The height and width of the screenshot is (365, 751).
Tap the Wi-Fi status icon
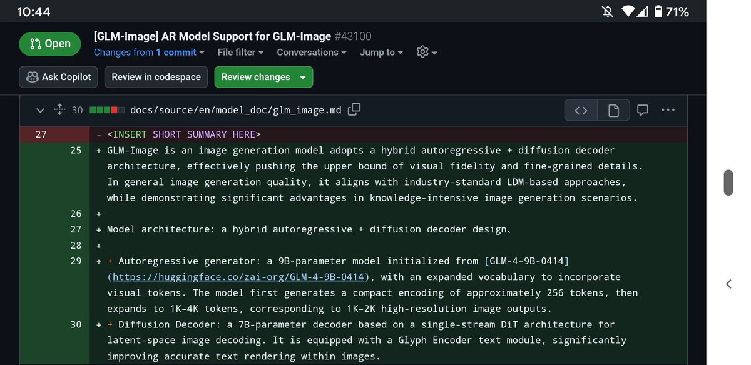click(x=628, y=11)
